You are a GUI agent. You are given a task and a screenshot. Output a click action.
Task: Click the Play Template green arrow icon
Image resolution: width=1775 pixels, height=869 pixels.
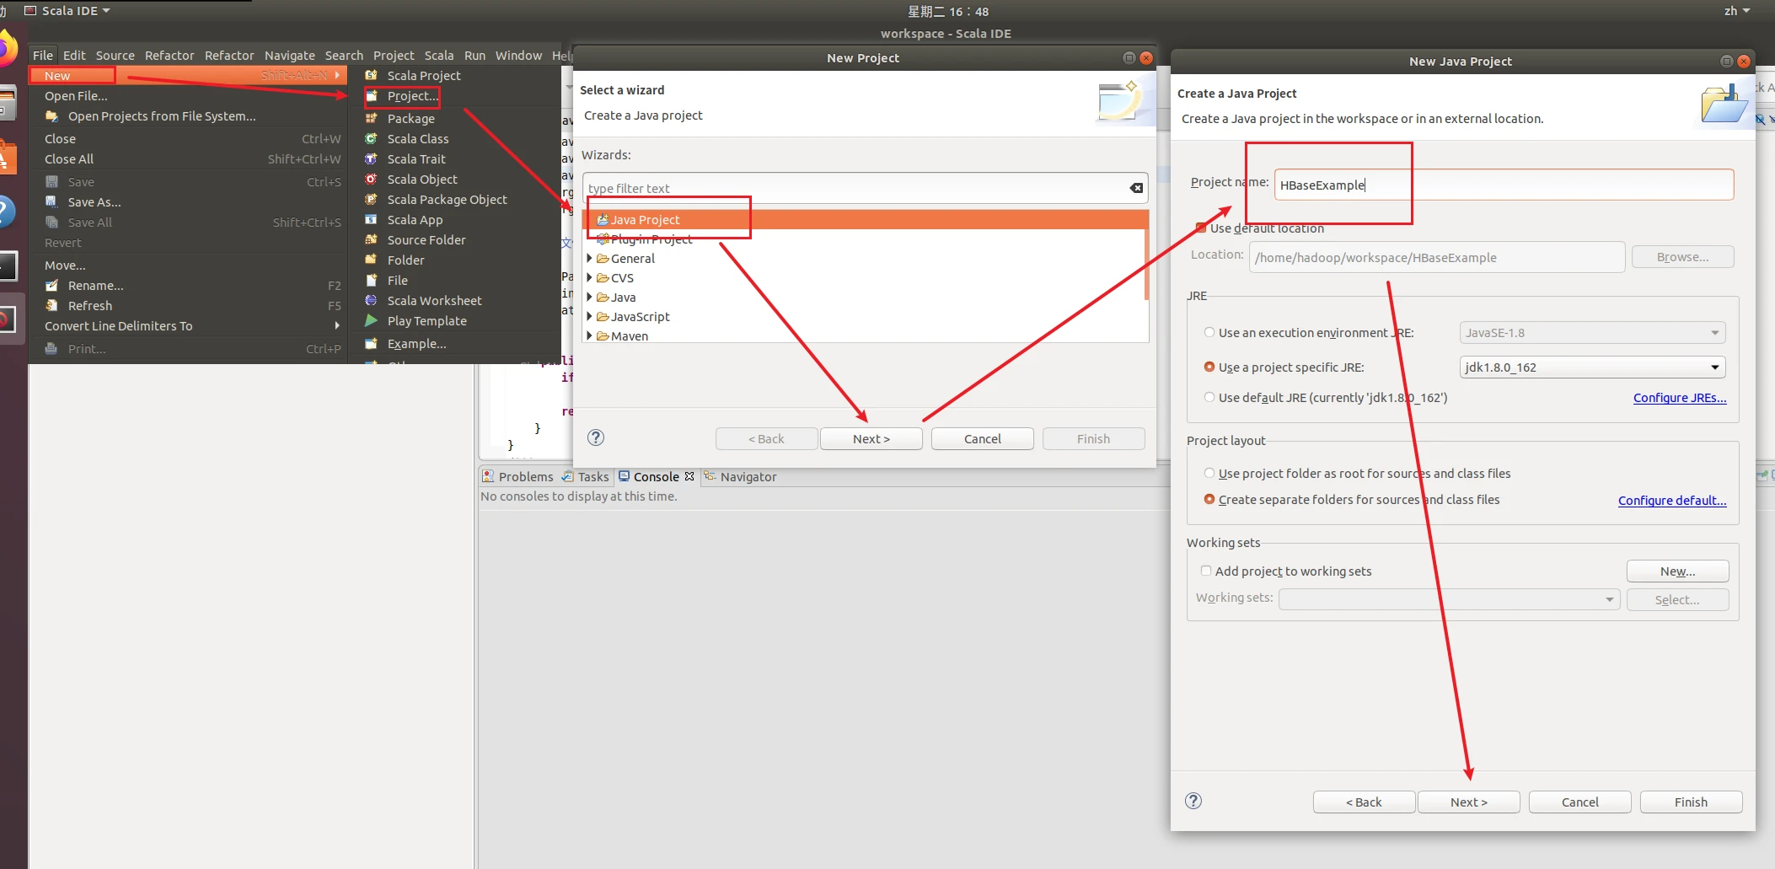[371, 321]
